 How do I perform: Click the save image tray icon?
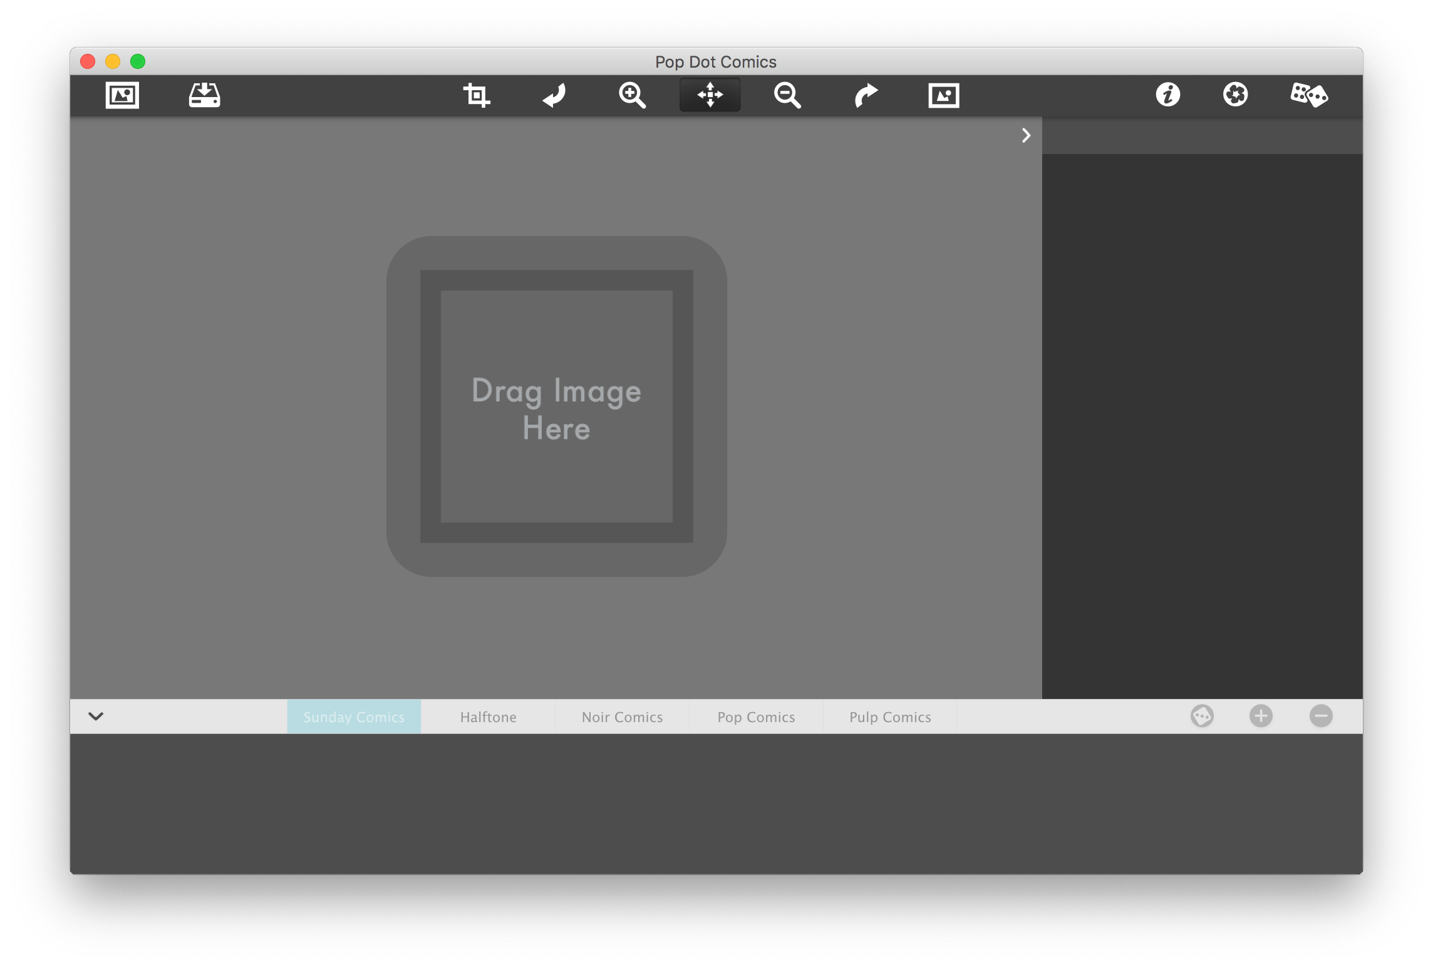pyautogui.click(x=204, y=95)
